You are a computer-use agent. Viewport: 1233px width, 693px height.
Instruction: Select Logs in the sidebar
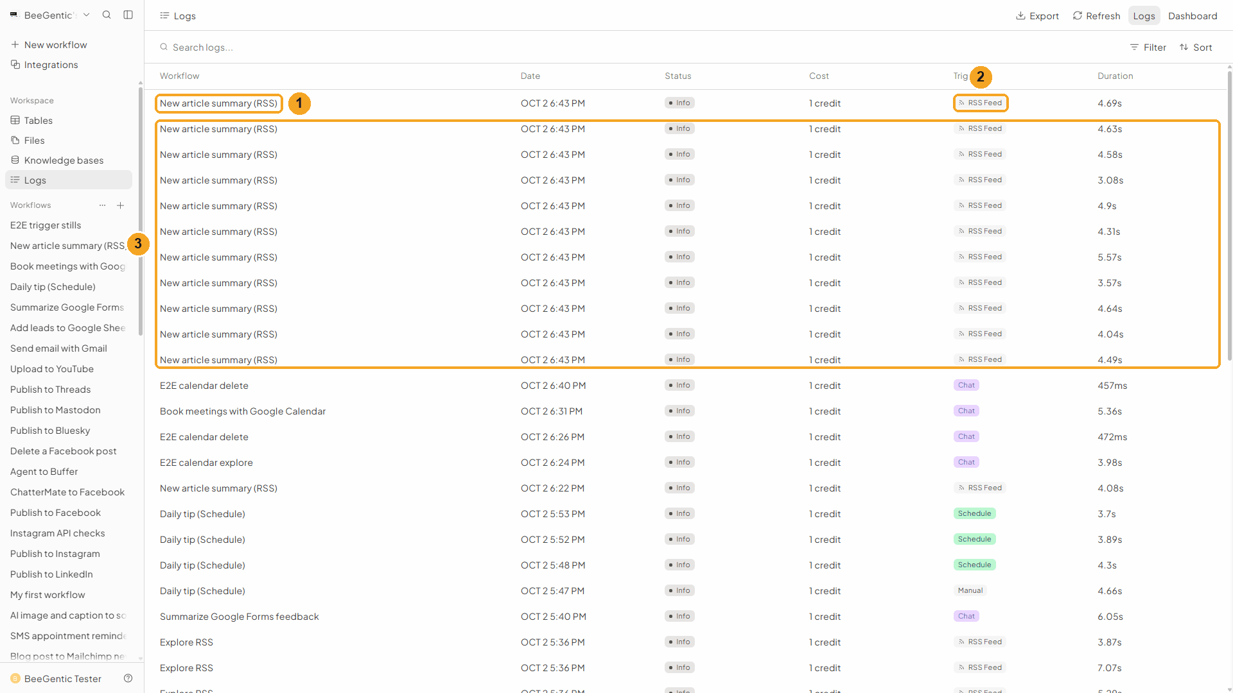69,180
